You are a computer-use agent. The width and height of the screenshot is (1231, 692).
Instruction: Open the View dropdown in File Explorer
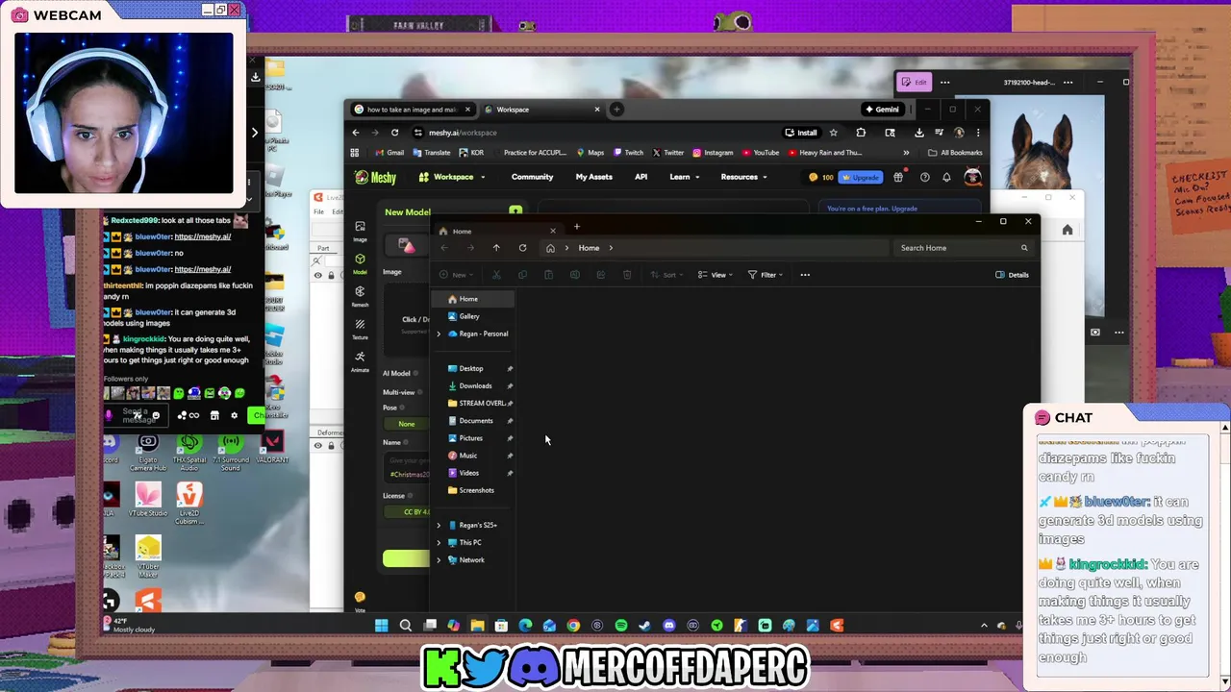point(716,275)
